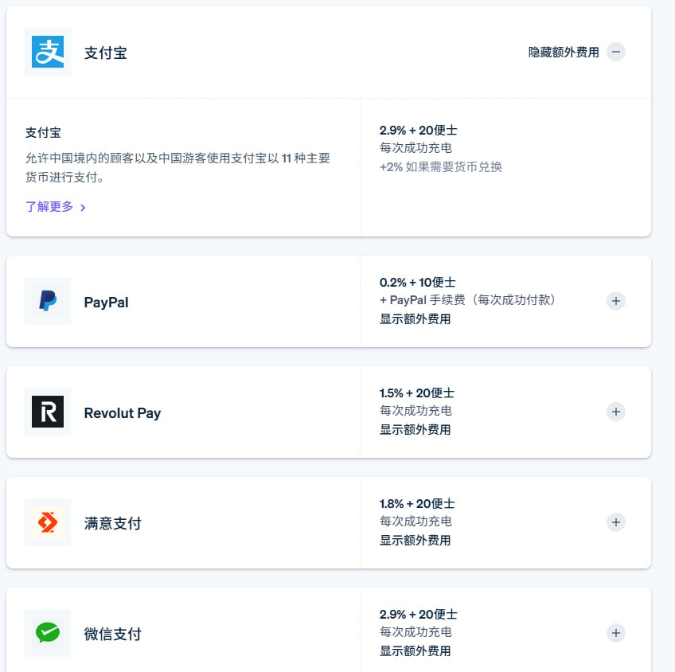Expand 满意支付 fees with the plus icon

pos(616,522)
